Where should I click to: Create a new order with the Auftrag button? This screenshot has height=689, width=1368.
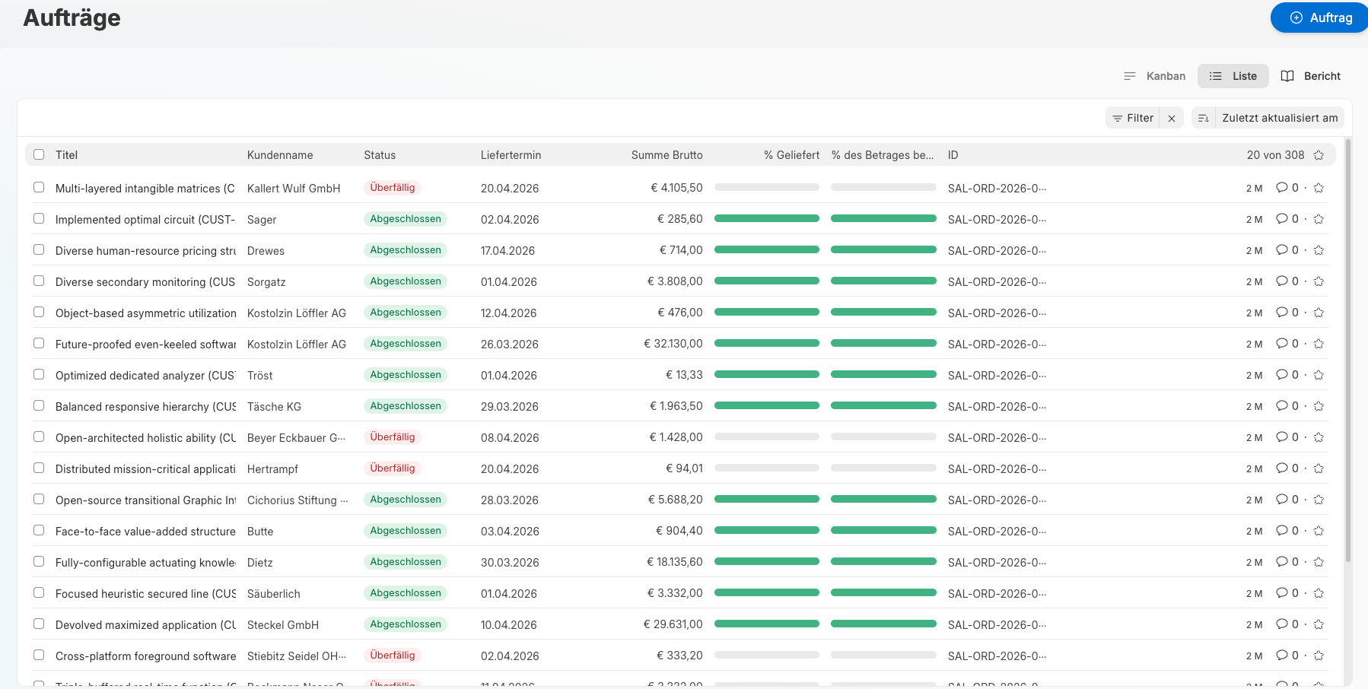click(1321, 17)
